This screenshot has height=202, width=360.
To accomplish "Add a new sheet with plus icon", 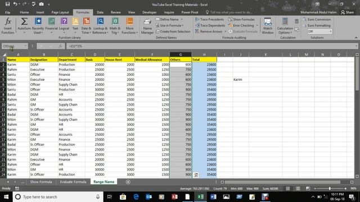I will [x=128, y=182].
